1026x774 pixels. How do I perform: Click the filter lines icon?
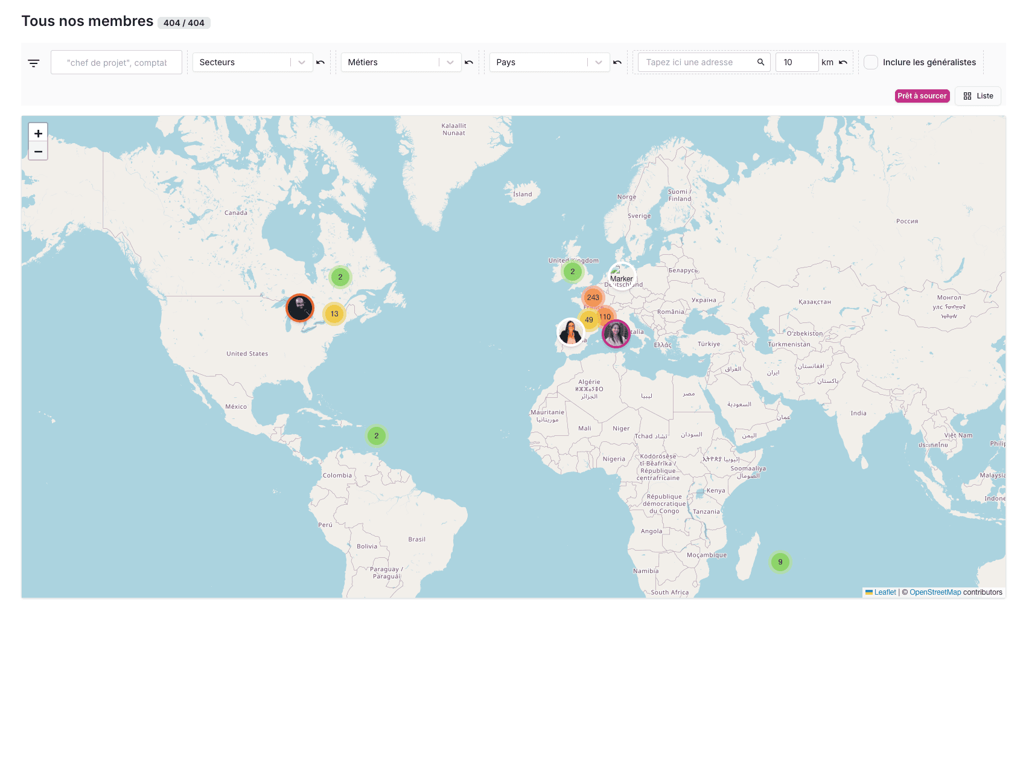pos(34,63)
